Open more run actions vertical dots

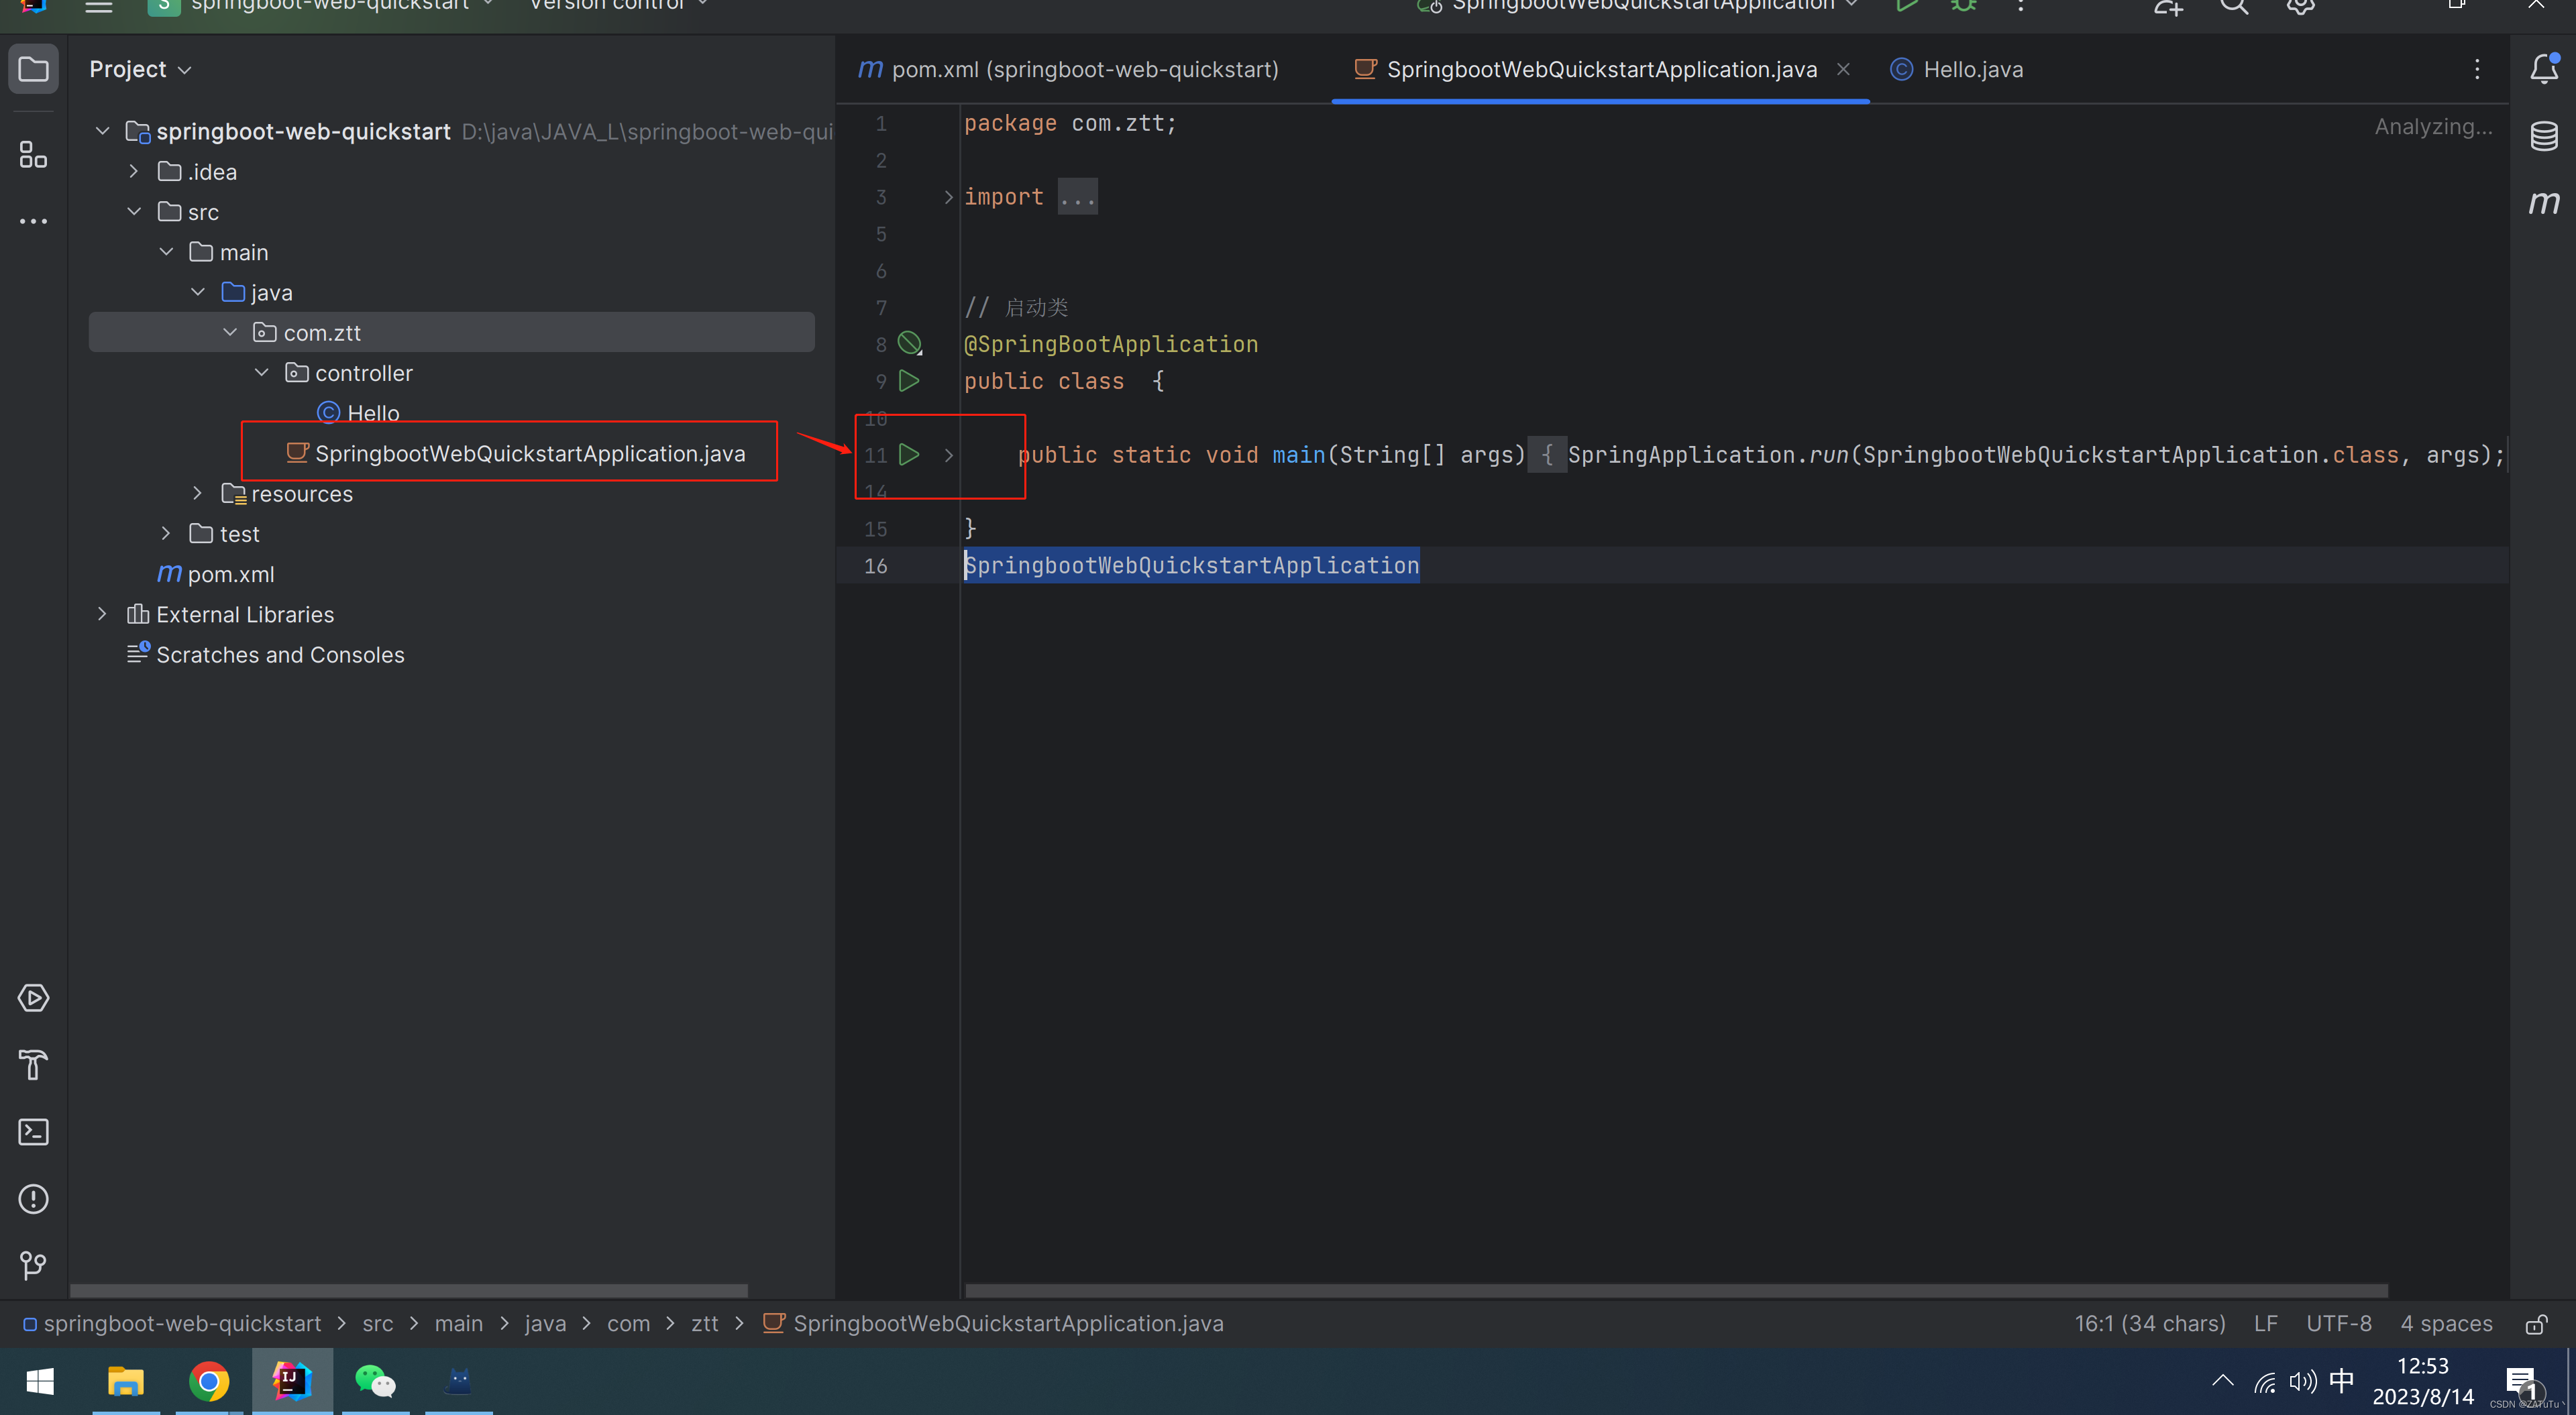(2021, 6)
